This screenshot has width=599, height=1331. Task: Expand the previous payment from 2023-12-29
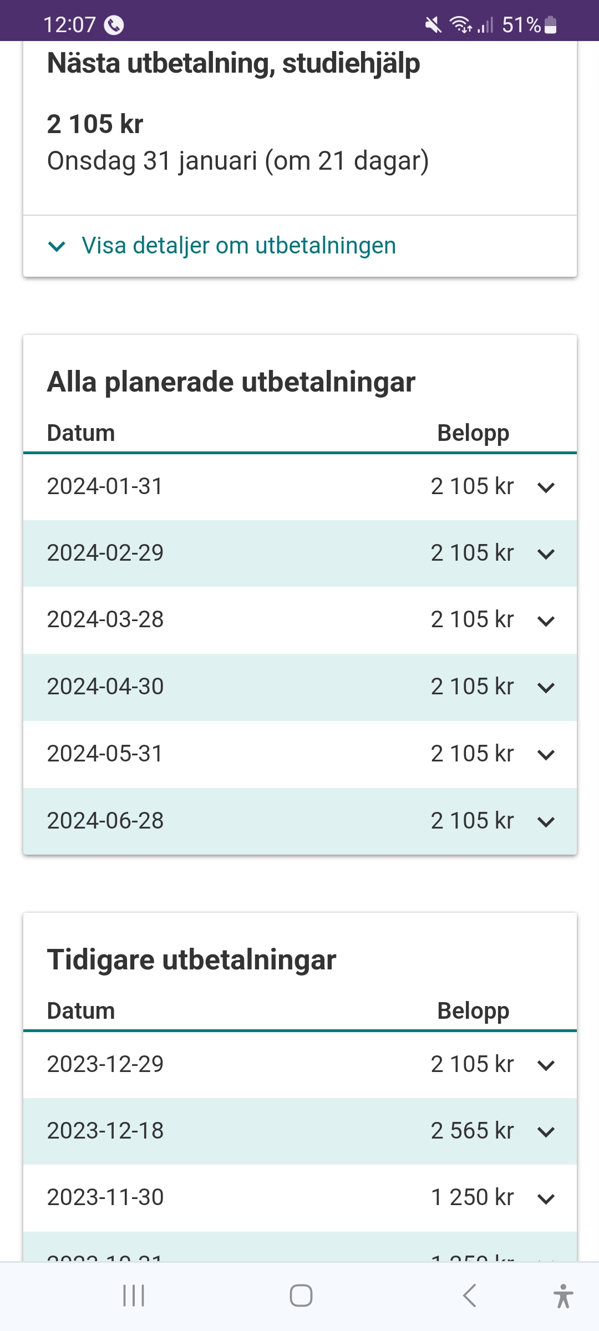pyautogui.click(x=546, y=1065)
